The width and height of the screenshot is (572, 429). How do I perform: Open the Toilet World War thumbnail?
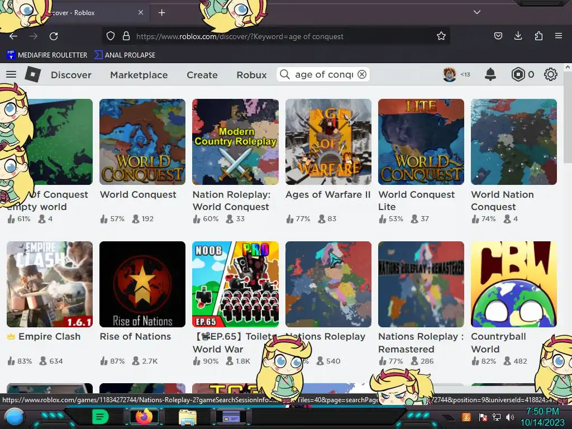pos(235,284)
